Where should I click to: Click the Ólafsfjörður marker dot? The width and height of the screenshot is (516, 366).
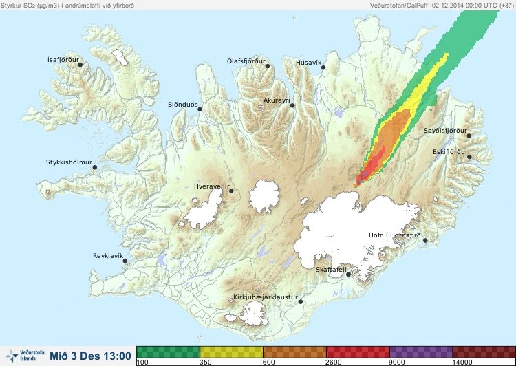click(268, 66)
